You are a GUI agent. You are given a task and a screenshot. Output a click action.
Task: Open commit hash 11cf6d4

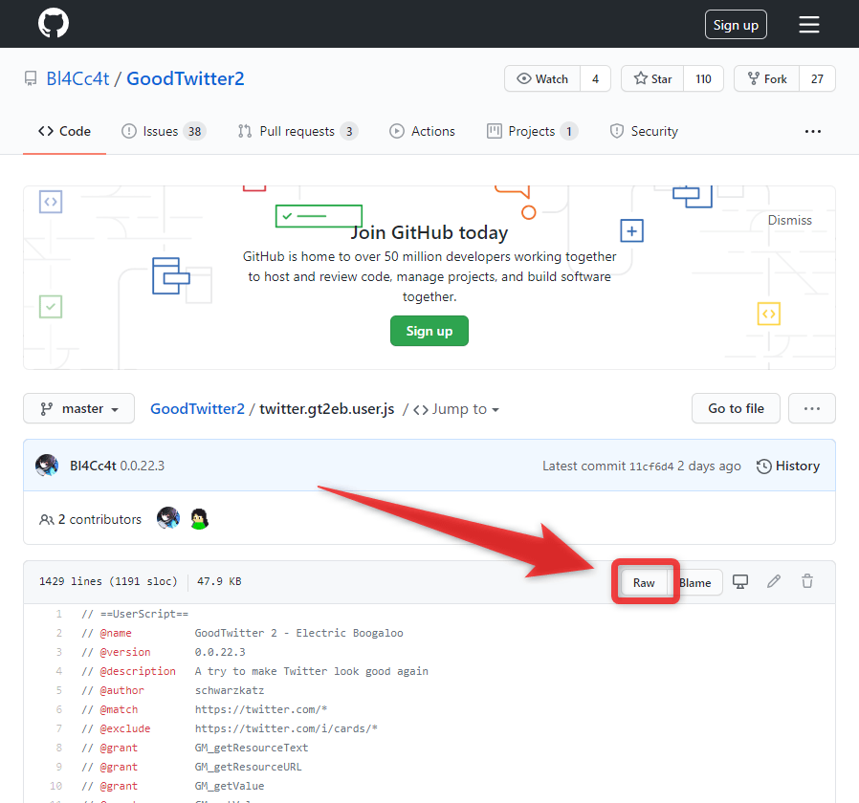coord(650,467)
